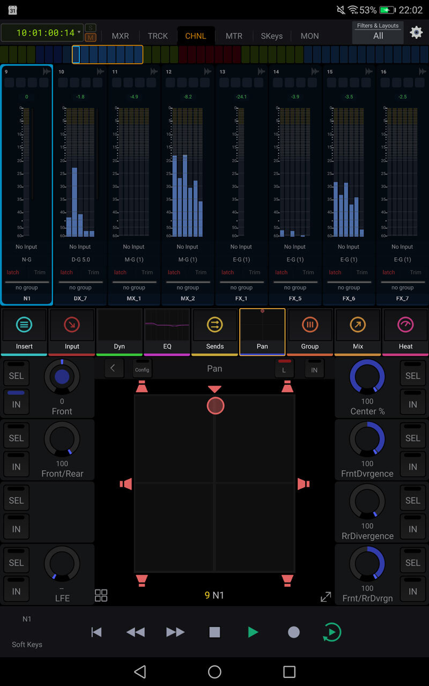
Task: Switch to the MXR tab
Action: click(x=120, y=36)
